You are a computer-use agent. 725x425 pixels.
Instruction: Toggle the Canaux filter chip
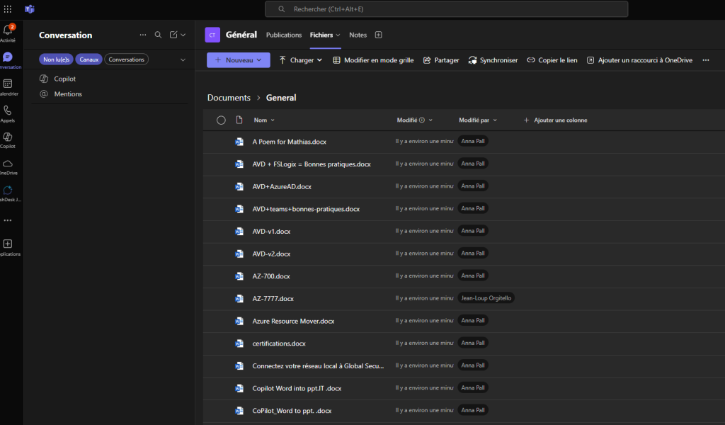pos(89,59)
